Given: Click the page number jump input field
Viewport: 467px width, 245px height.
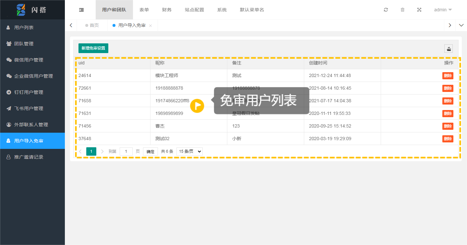Looking at the screenshot, I should click(x=126, y=151).
